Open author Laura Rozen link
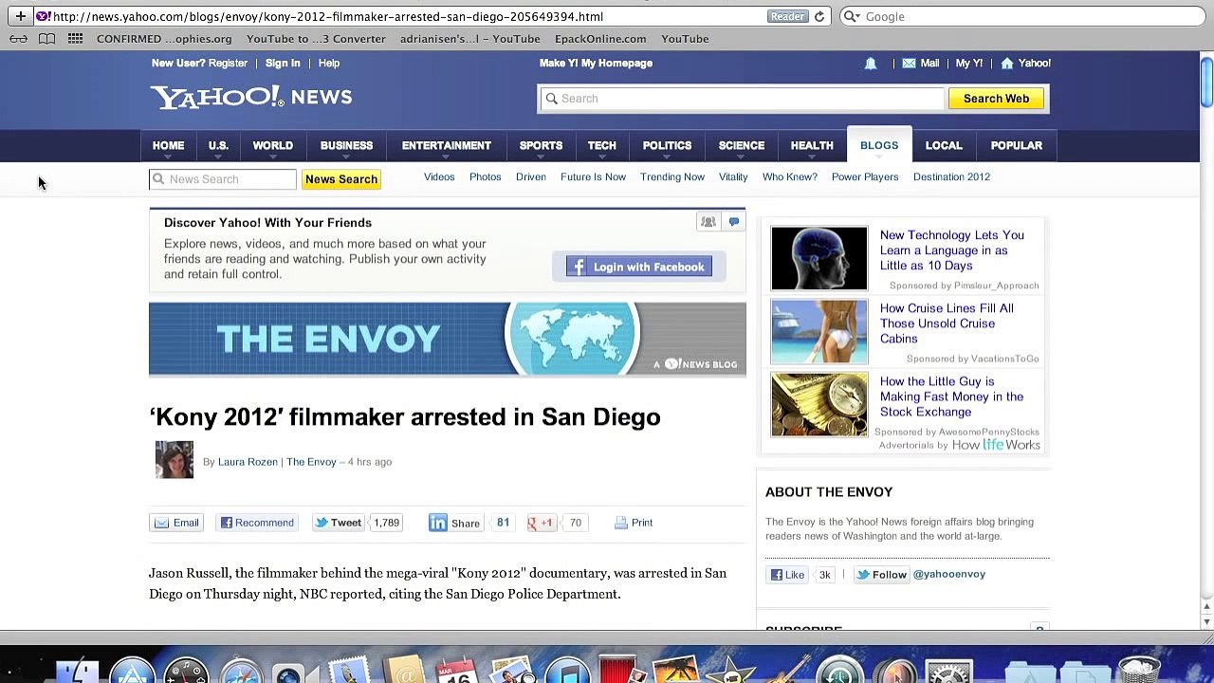 [x=248, y=462]
